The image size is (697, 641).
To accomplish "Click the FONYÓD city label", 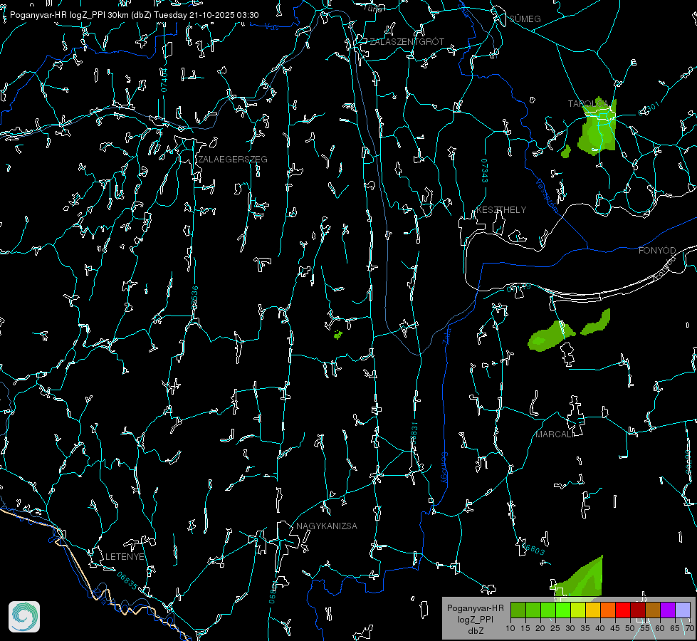I will [657, 251].
